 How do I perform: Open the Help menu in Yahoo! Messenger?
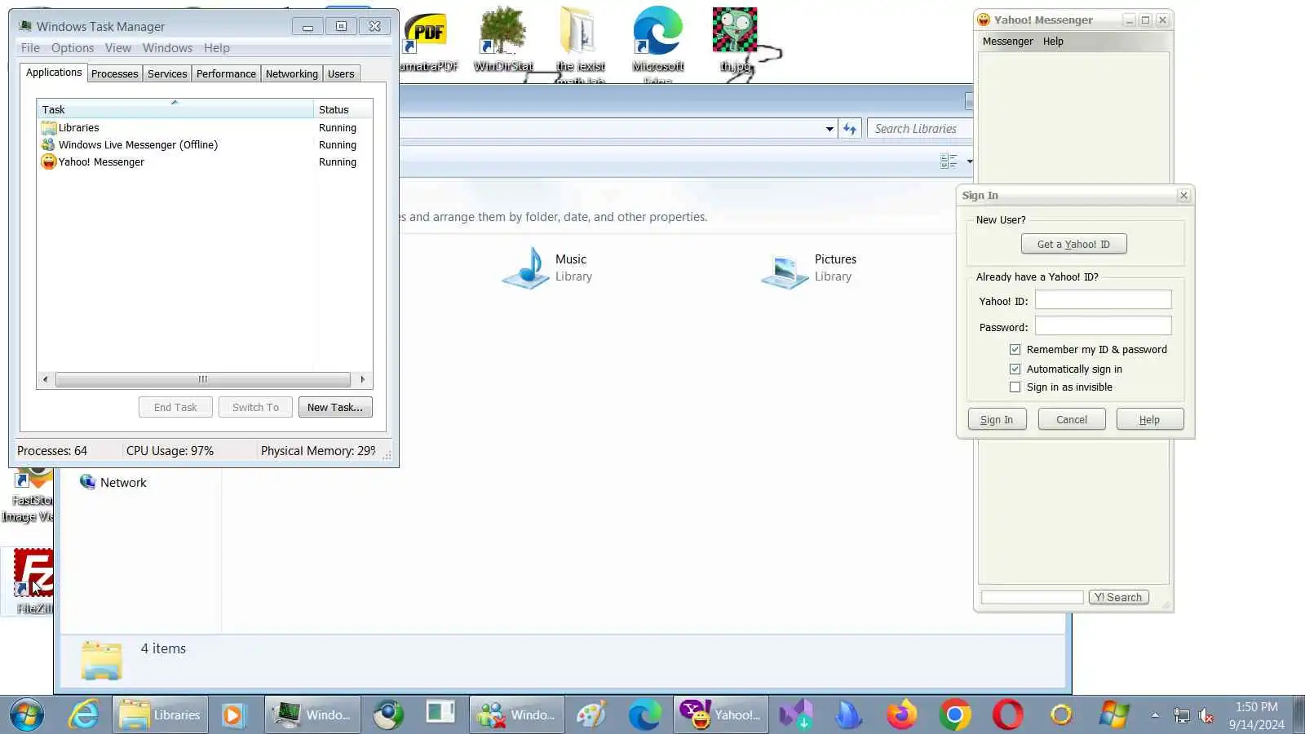tap(1053, 42)
